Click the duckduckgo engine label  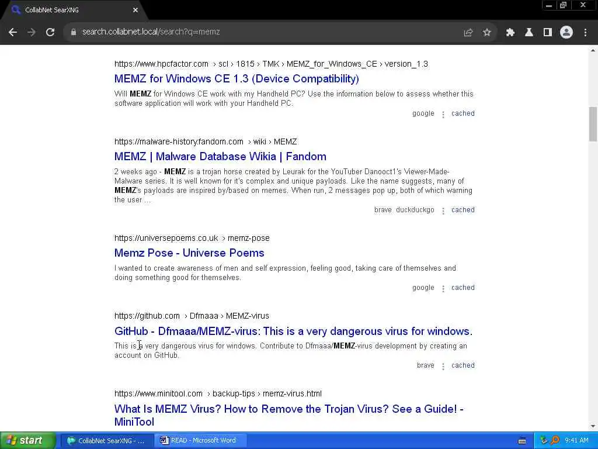point(415,210)
